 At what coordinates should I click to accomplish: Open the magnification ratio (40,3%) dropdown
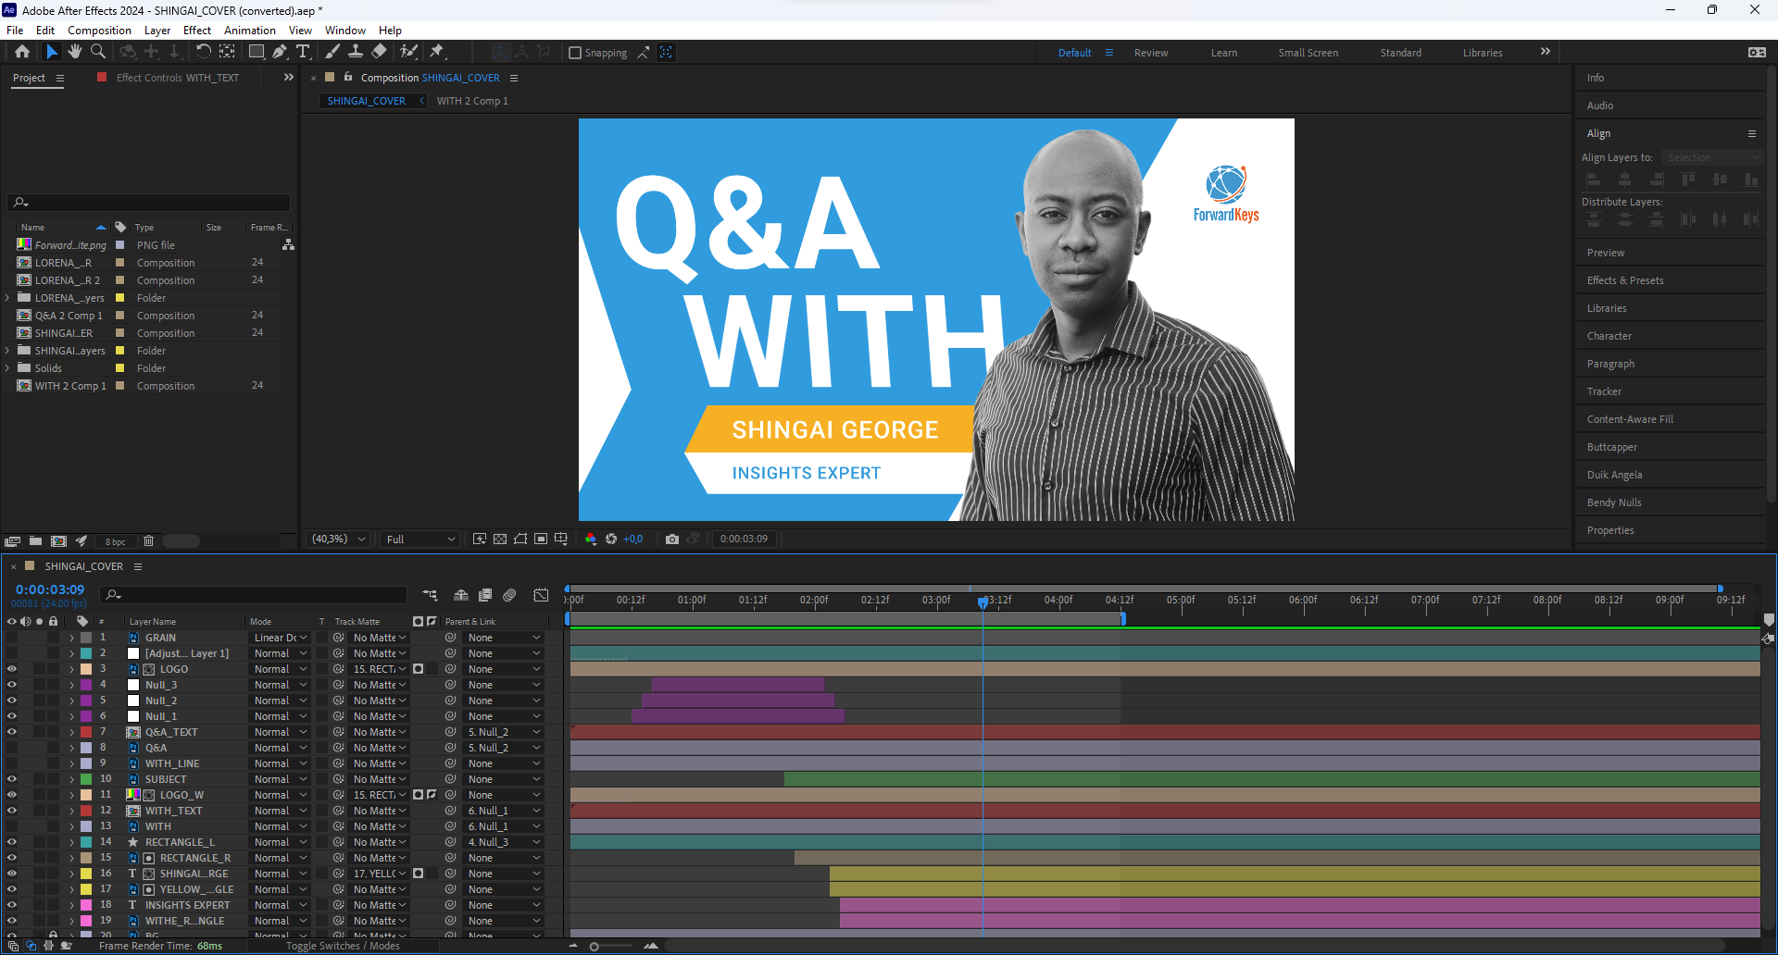(338, 539)
